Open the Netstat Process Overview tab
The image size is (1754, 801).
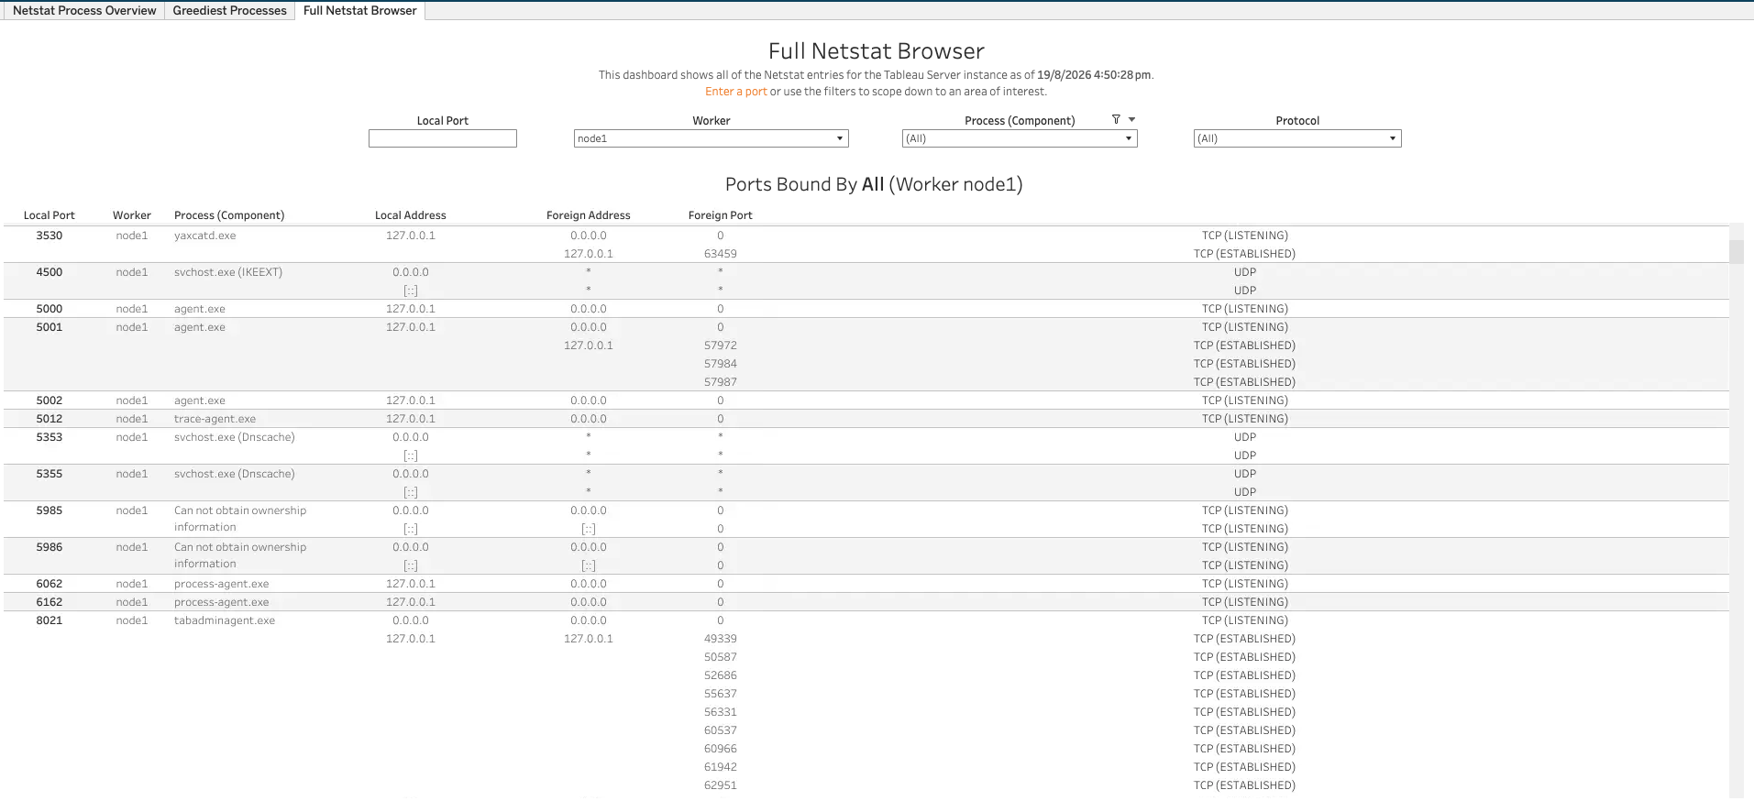(x=84, y=10)
